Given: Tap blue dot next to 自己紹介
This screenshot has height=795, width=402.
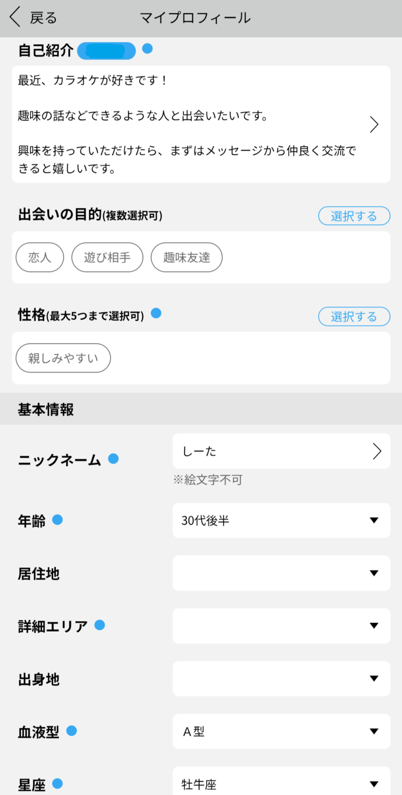Looking at the screenshot, I should (147, 49).
